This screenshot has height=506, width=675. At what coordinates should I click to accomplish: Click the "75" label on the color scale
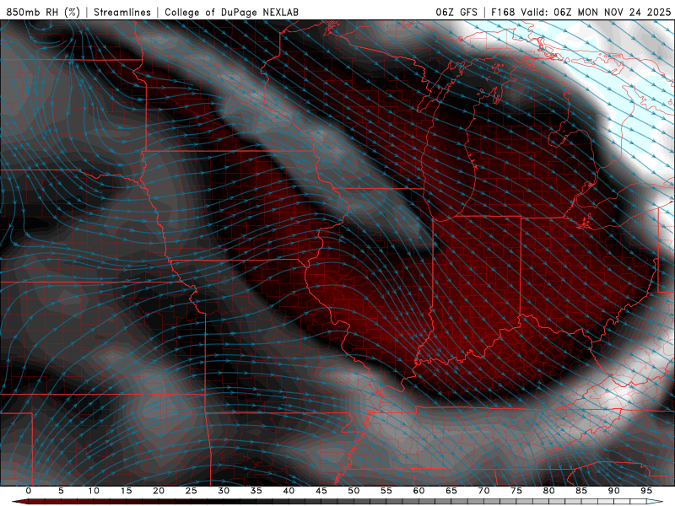pyautogui.click(x=516, y=491)
